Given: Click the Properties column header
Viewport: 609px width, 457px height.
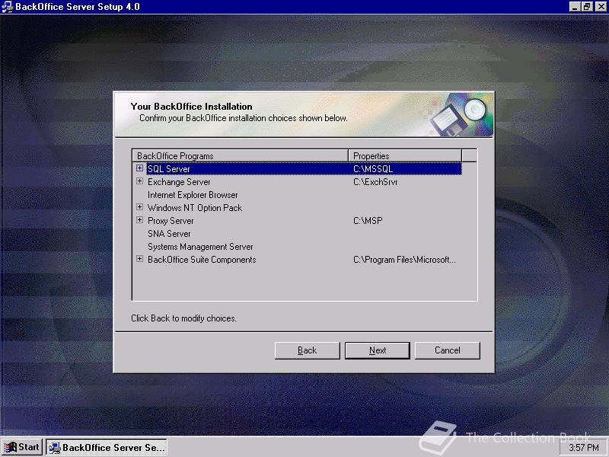Looking at the screenshot, I should [x=405, y=156].
